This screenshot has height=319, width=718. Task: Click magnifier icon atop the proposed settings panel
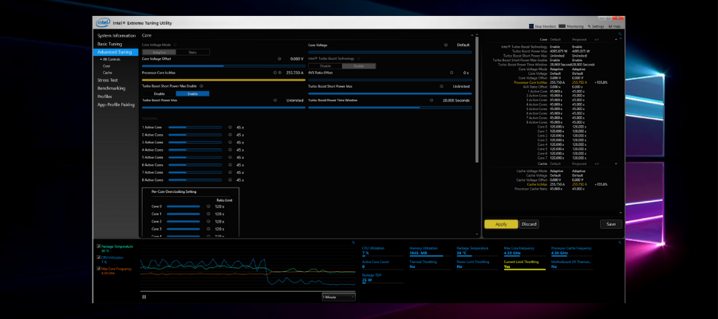[620, 33]
